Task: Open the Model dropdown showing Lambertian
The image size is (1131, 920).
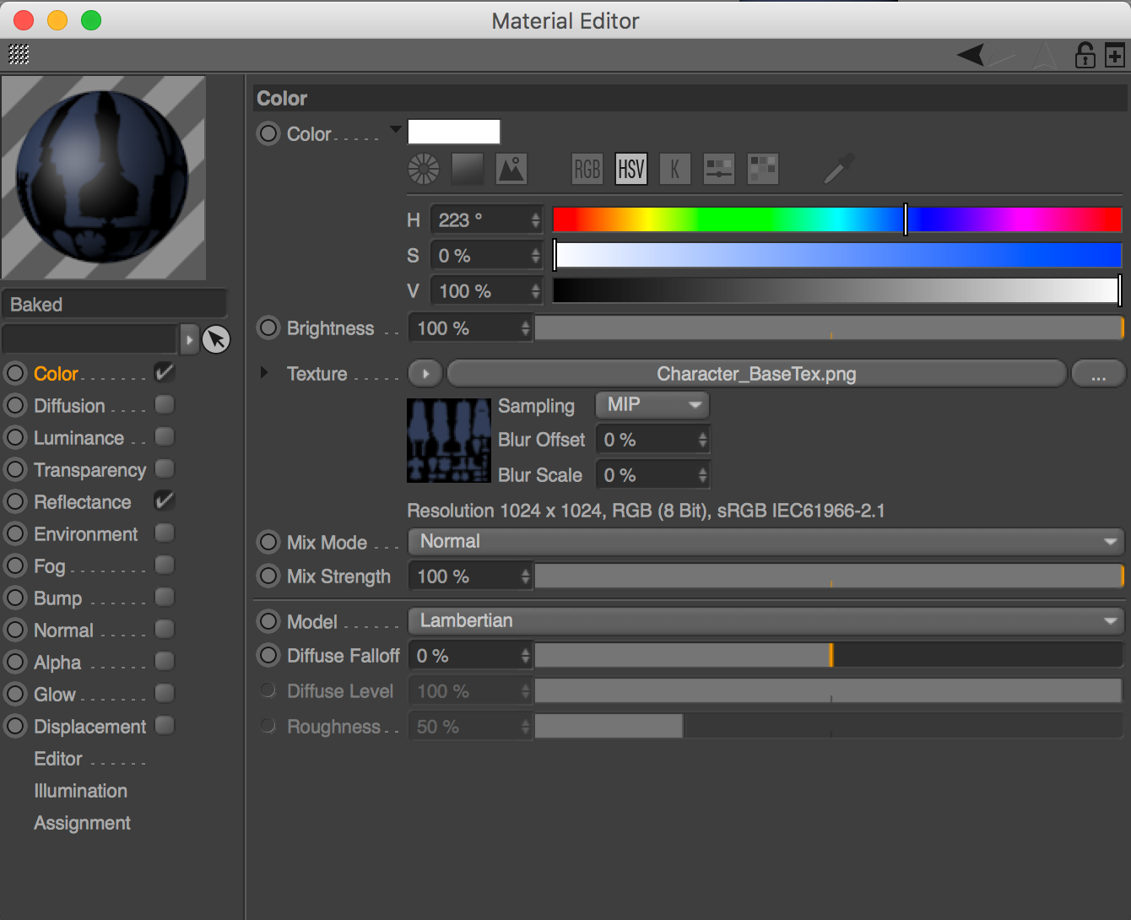Action: [766, 621]
